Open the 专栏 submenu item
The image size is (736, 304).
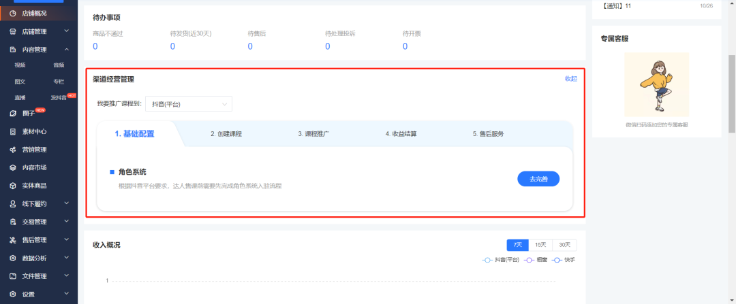(59, 82)
